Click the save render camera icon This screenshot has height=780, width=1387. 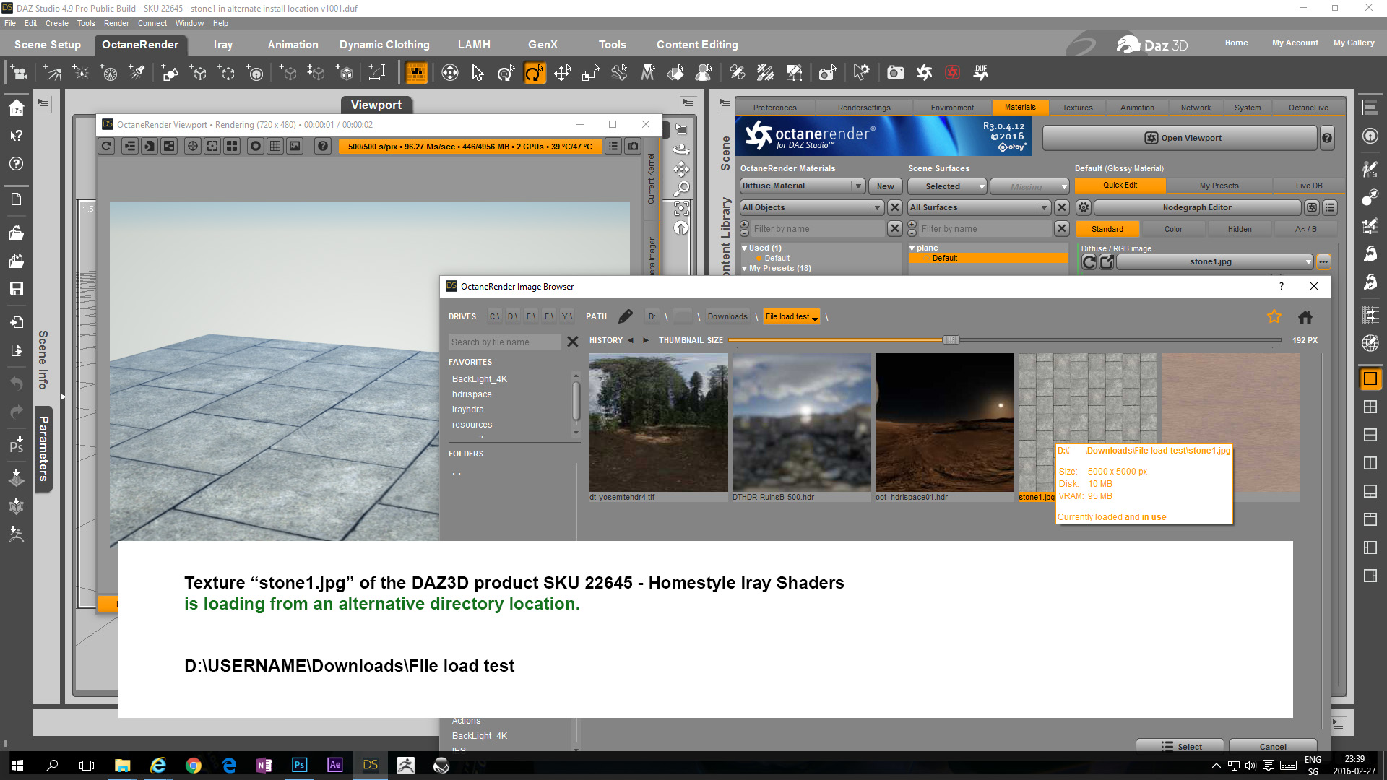coord(633,147)
